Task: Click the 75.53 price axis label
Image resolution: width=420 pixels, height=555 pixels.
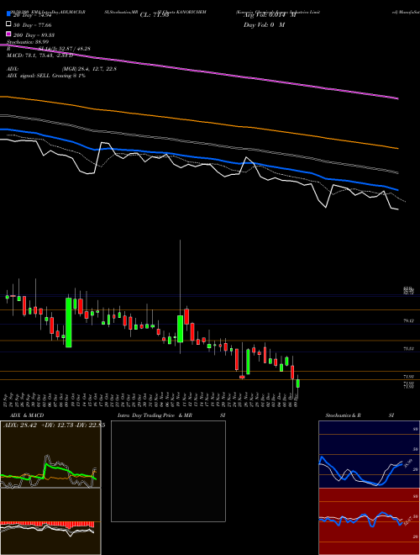Action: click(x=408, y=349)
